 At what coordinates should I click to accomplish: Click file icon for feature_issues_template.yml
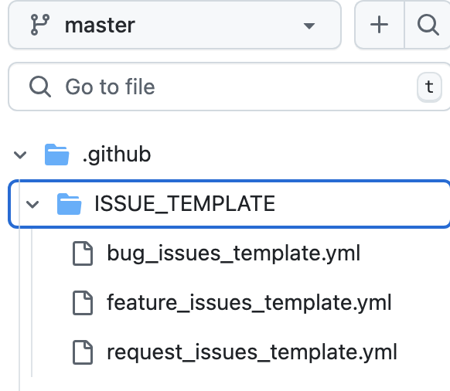(83, 303)
